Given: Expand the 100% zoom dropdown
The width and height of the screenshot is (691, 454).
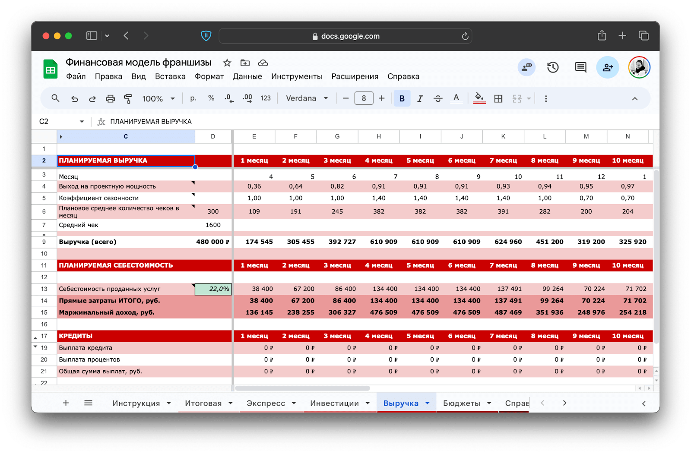Looking at the screenshot, I should coord(158,99).
